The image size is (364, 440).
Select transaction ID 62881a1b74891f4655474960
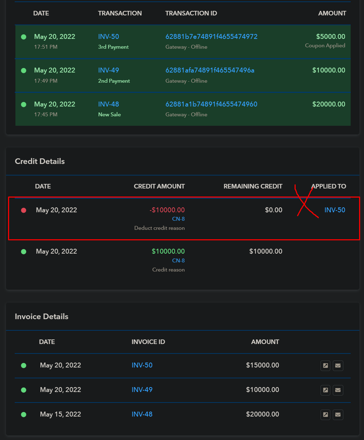(211, 104)
